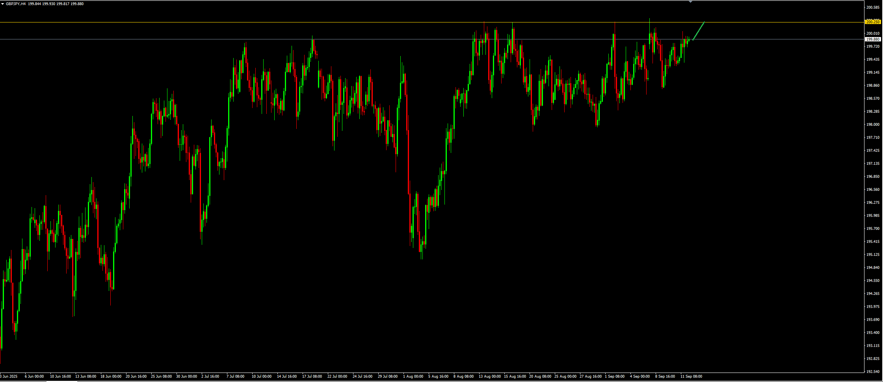Click time axis label 4 Sep 00:00
Viewport: 883px width, 382px height.
640,376
